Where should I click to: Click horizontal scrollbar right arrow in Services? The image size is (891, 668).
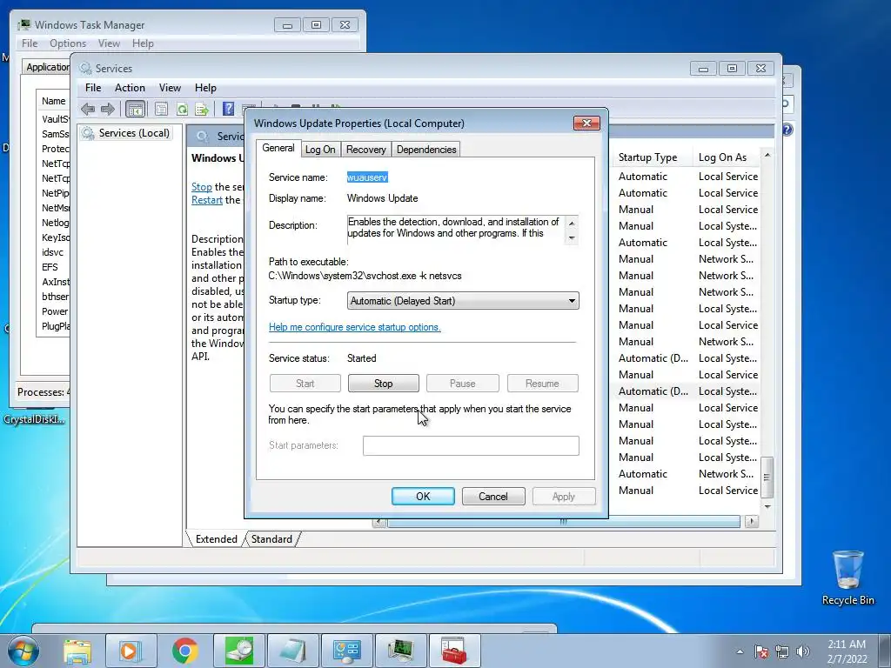[x=752, y=521]
